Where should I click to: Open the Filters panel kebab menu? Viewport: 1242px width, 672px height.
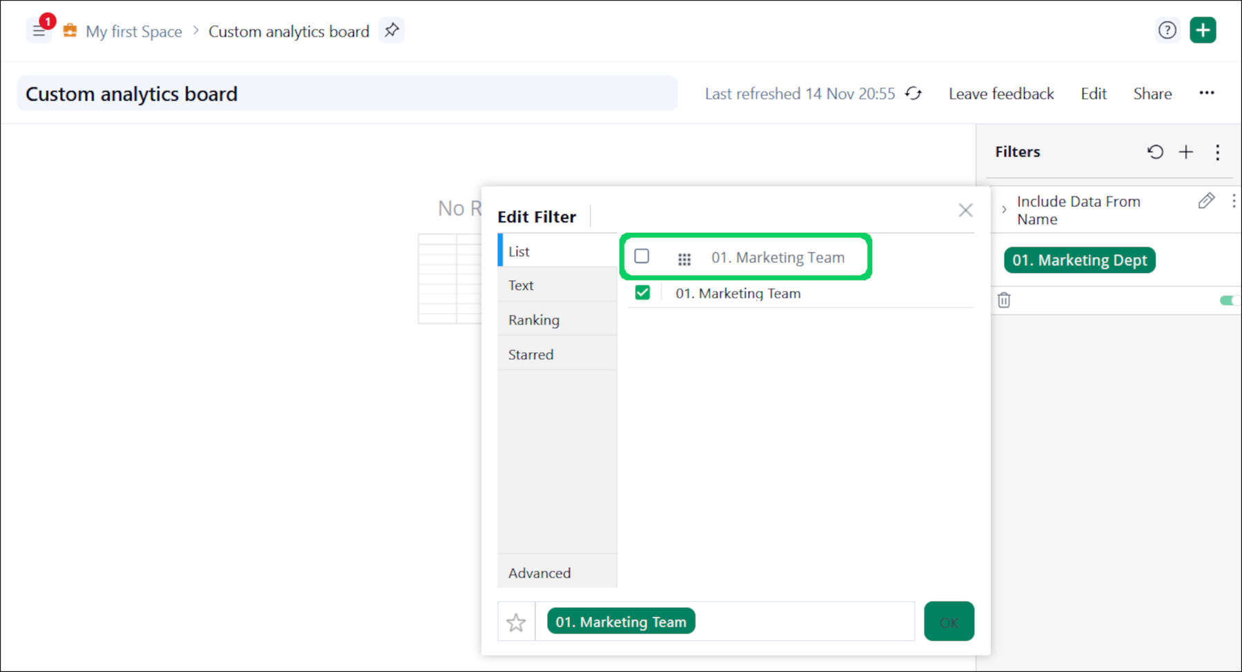click(1218, 152)
